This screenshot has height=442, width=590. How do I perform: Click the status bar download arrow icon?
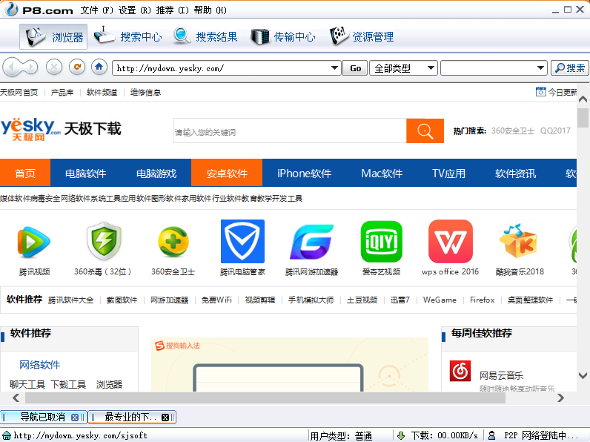click(x=401, y=435)
